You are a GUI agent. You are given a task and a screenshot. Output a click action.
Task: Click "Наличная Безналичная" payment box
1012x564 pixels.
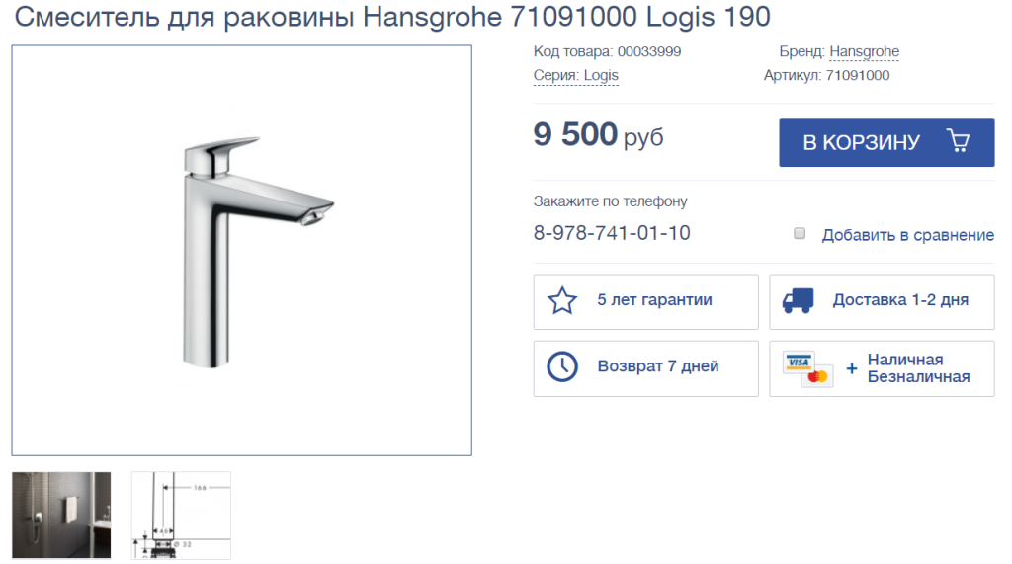(882, 368)
